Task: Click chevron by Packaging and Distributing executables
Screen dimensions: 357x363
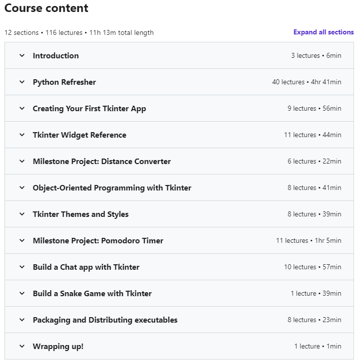Action: [x=22, y=320]
